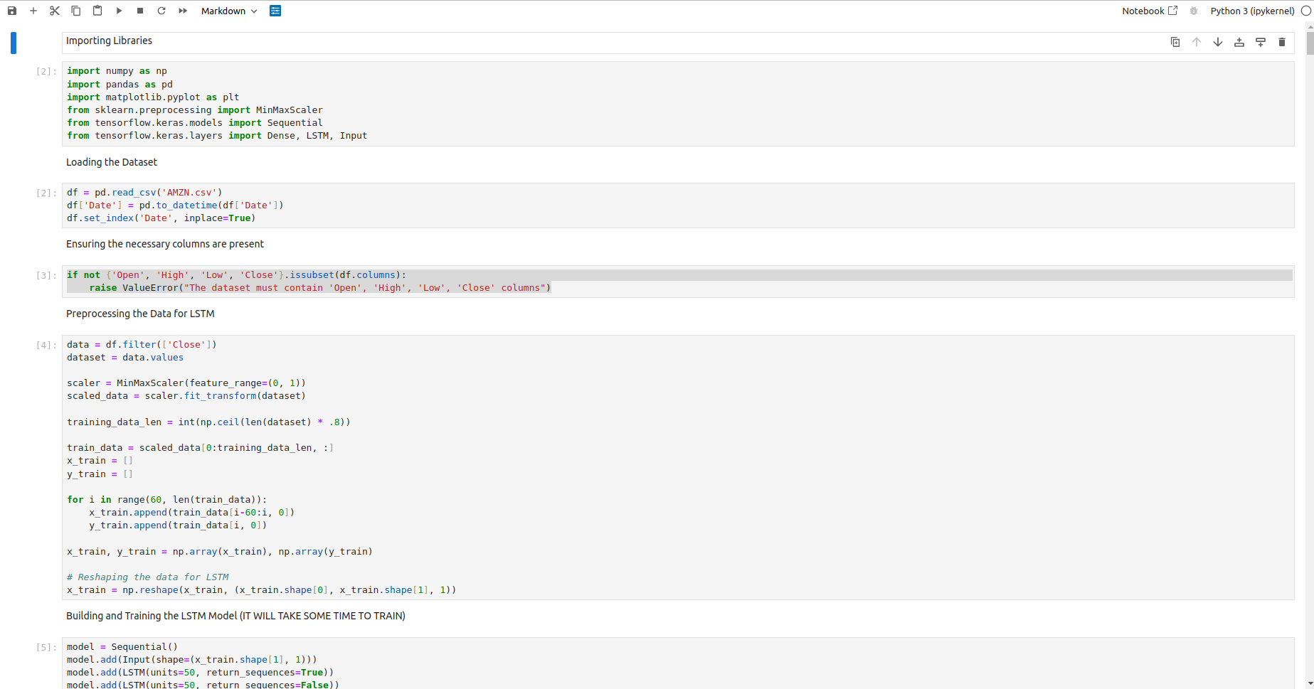Viewport: 1314px width, 689px height.
Task: Delete the Importing Libraries cell
Action: [x=1282, y=42]
